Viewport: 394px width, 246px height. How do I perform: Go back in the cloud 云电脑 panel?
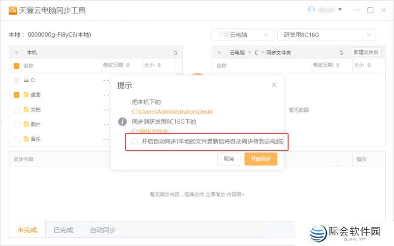[x=220, y=53]
